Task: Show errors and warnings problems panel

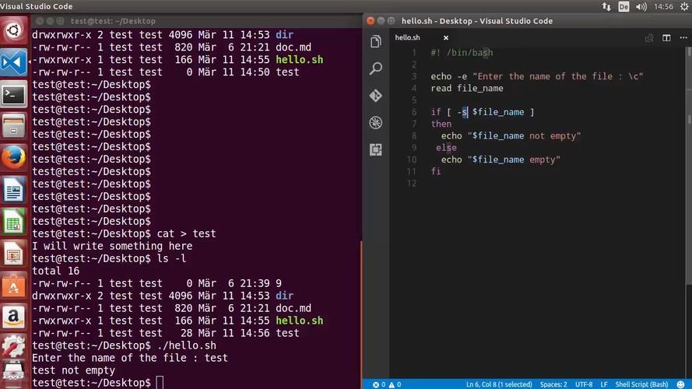Action: click(x=387, y=384)
